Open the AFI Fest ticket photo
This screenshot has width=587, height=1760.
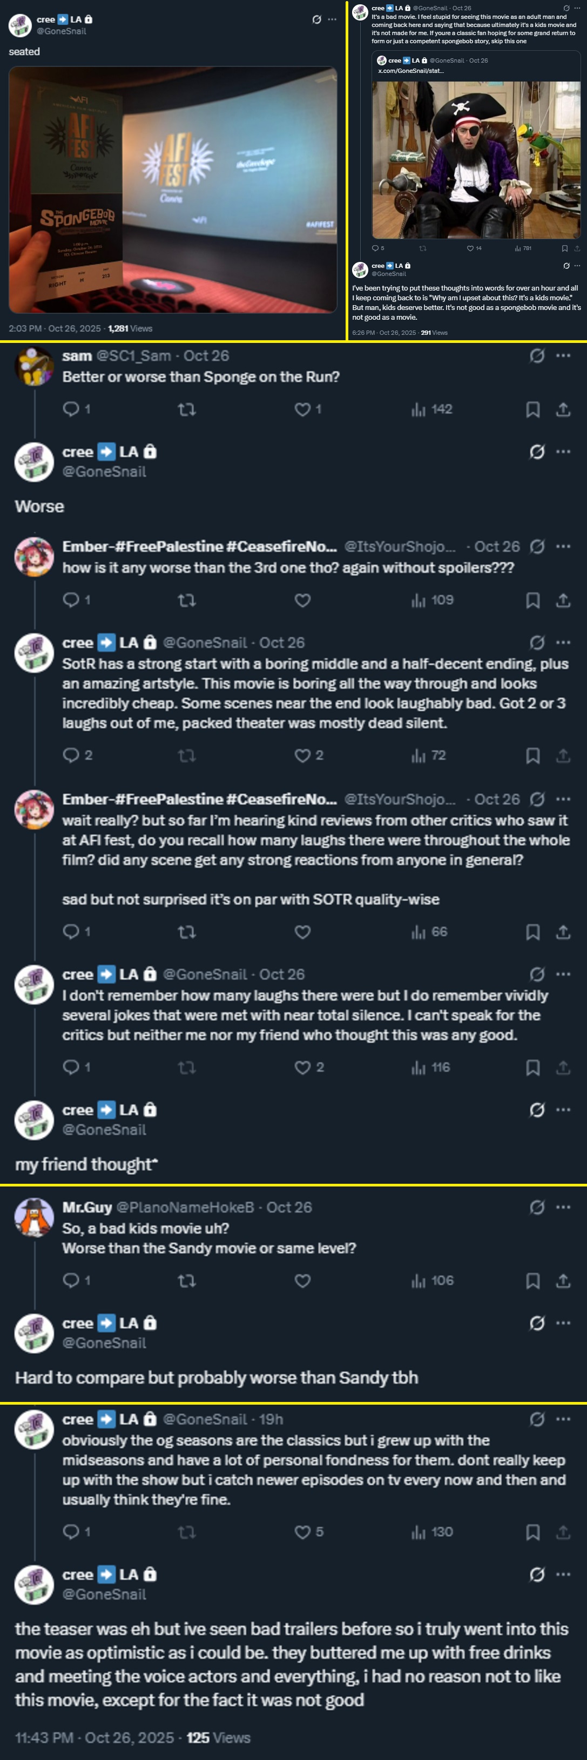click(x=173, y=189)
